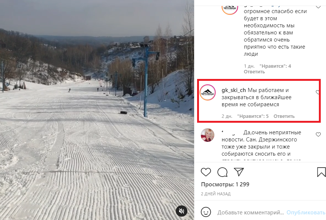326x220 pixels.
Task: Click the Опубликовать publish button
Action: [x=306, y=213]
